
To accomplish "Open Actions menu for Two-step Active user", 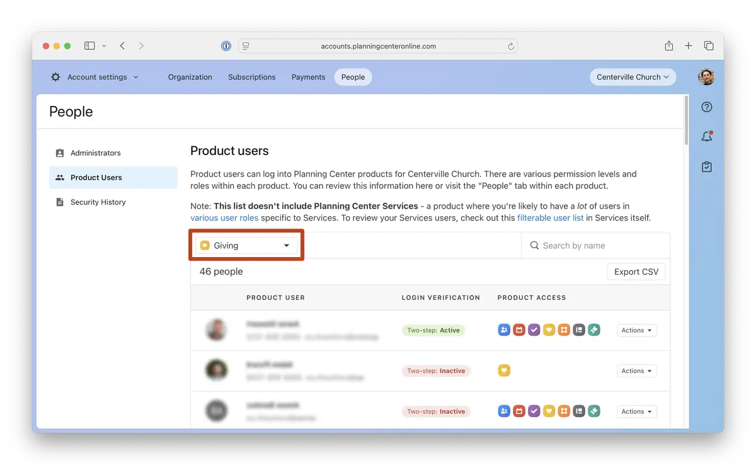I will pyautogui.click(x=637, y=330).
